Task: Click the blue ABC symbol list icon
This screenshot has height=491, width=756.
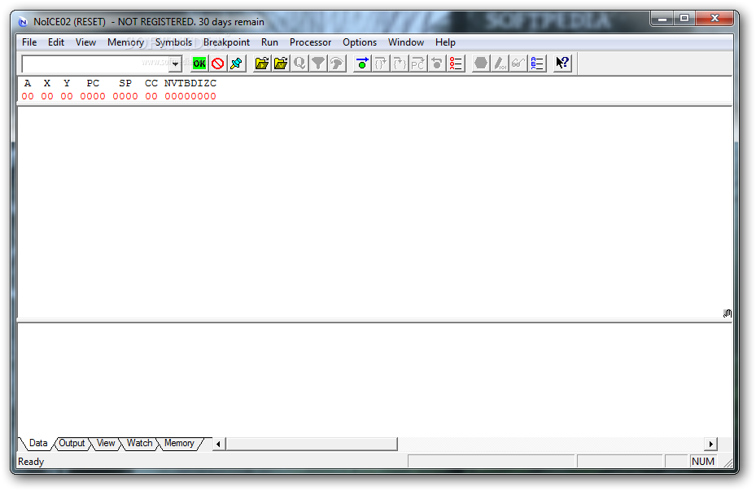Action: [537, 64]
